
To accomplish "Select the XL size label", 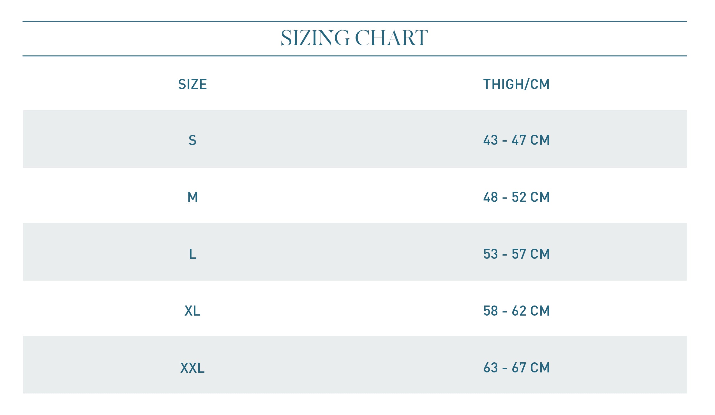I will click(192, 311).
